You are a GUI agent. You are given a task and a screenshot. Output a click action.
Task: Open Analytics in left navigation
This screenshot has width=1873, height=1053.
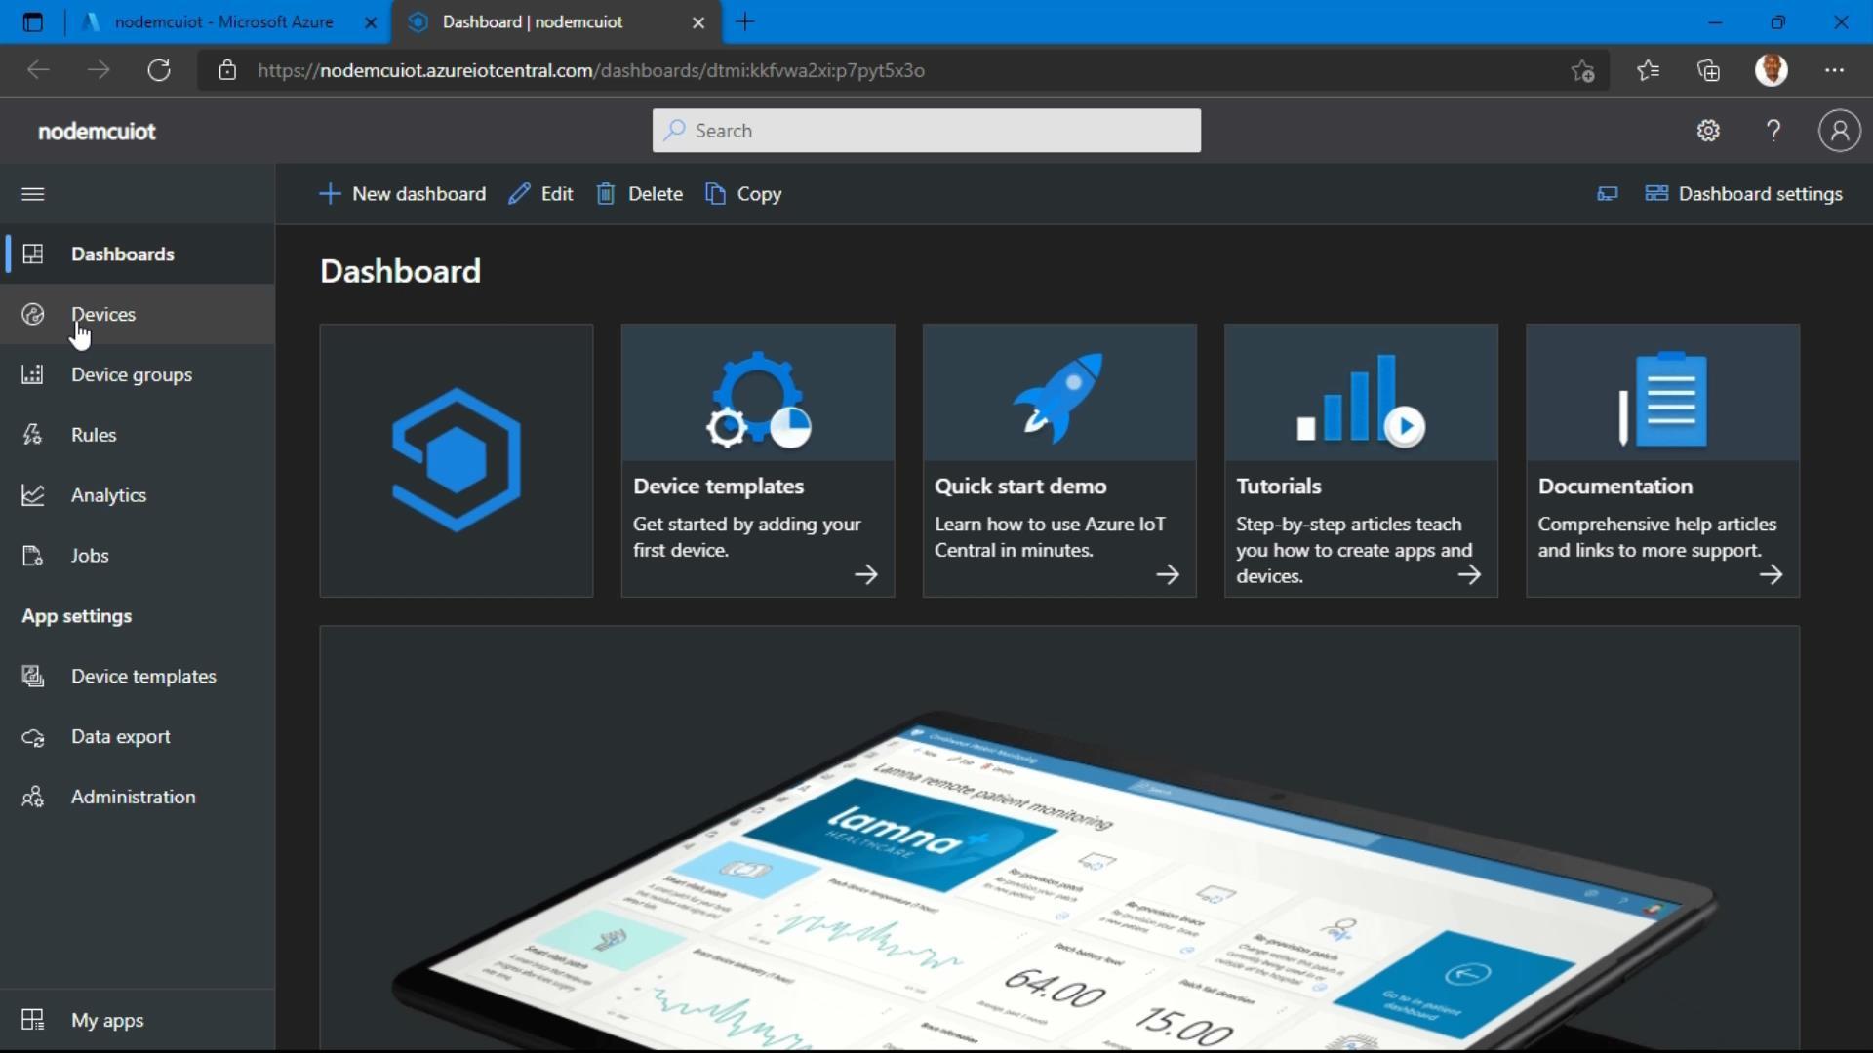[108, 495]
